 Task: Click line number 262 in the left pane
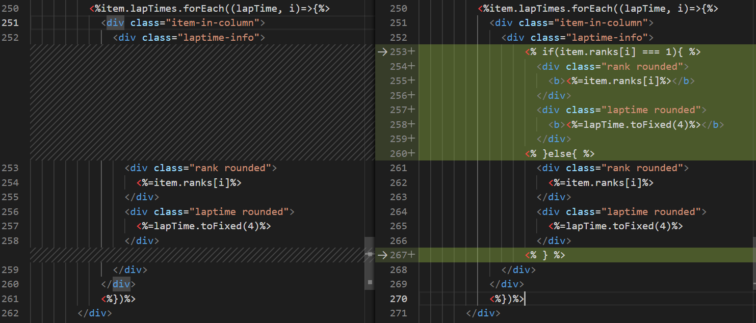(11, 313)
